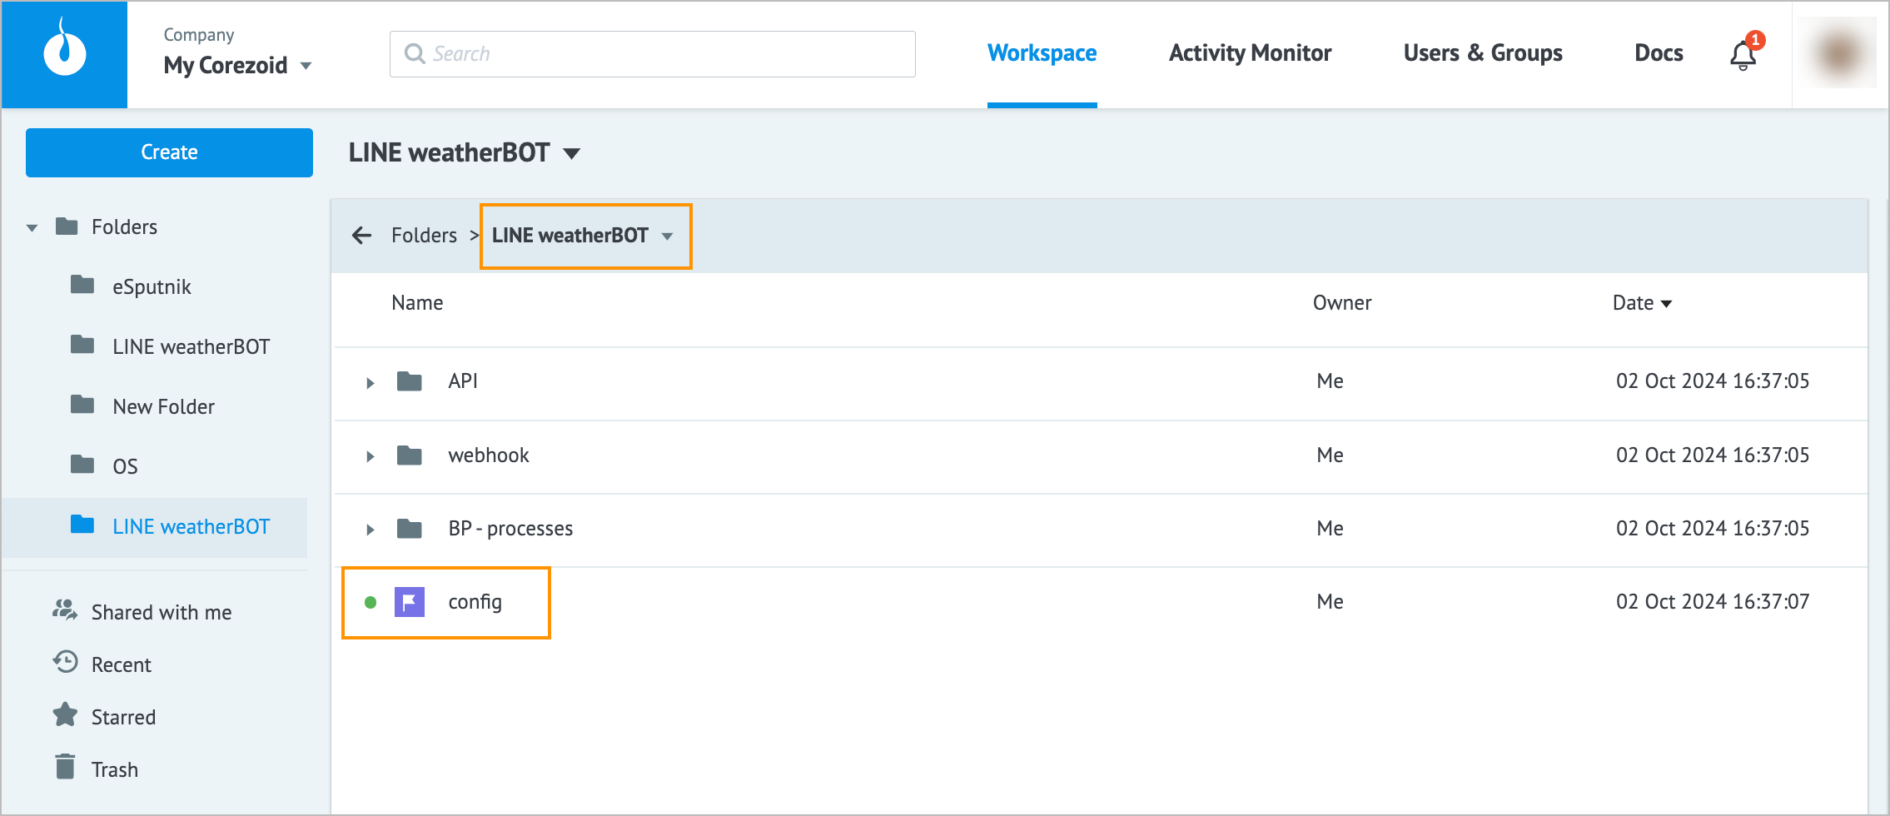Click the Create button
The image size is (1890, 816).
[169, 152]
